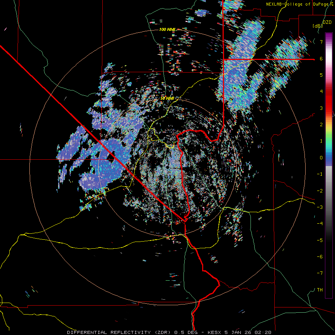Click the "TH" threshold label on the legend
This screenshot has width=335, height=335.
tap(320, 290)
